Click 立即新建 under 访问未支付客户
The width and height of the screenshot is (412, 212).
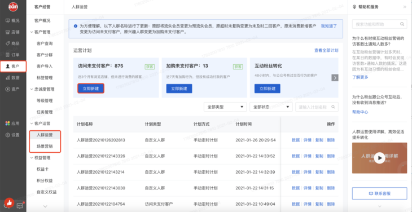[91, 89]
